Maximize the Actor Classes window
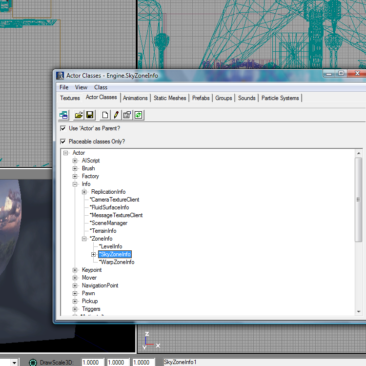Image resolution: width=366 pixels, height=366 pixels. 341,74
